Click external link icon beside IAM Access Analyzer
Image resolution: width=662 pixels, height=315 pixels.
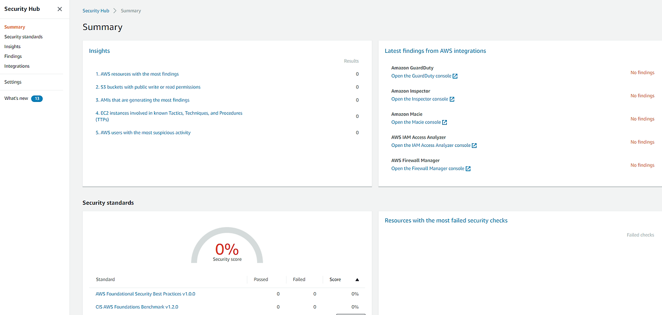474,146
